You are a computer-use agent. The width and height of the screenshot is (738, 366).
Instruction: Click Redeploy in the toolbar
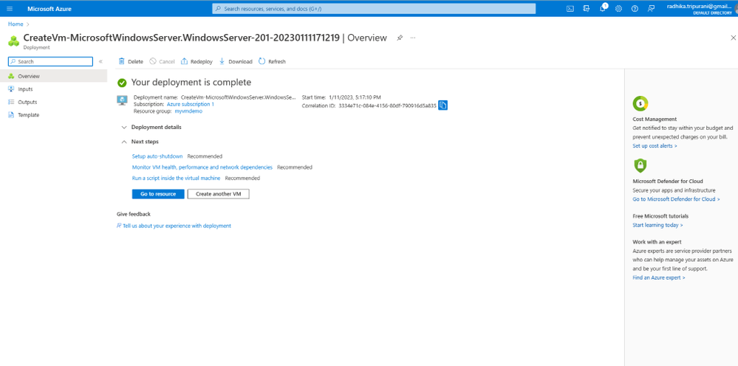tap(197, 61)
